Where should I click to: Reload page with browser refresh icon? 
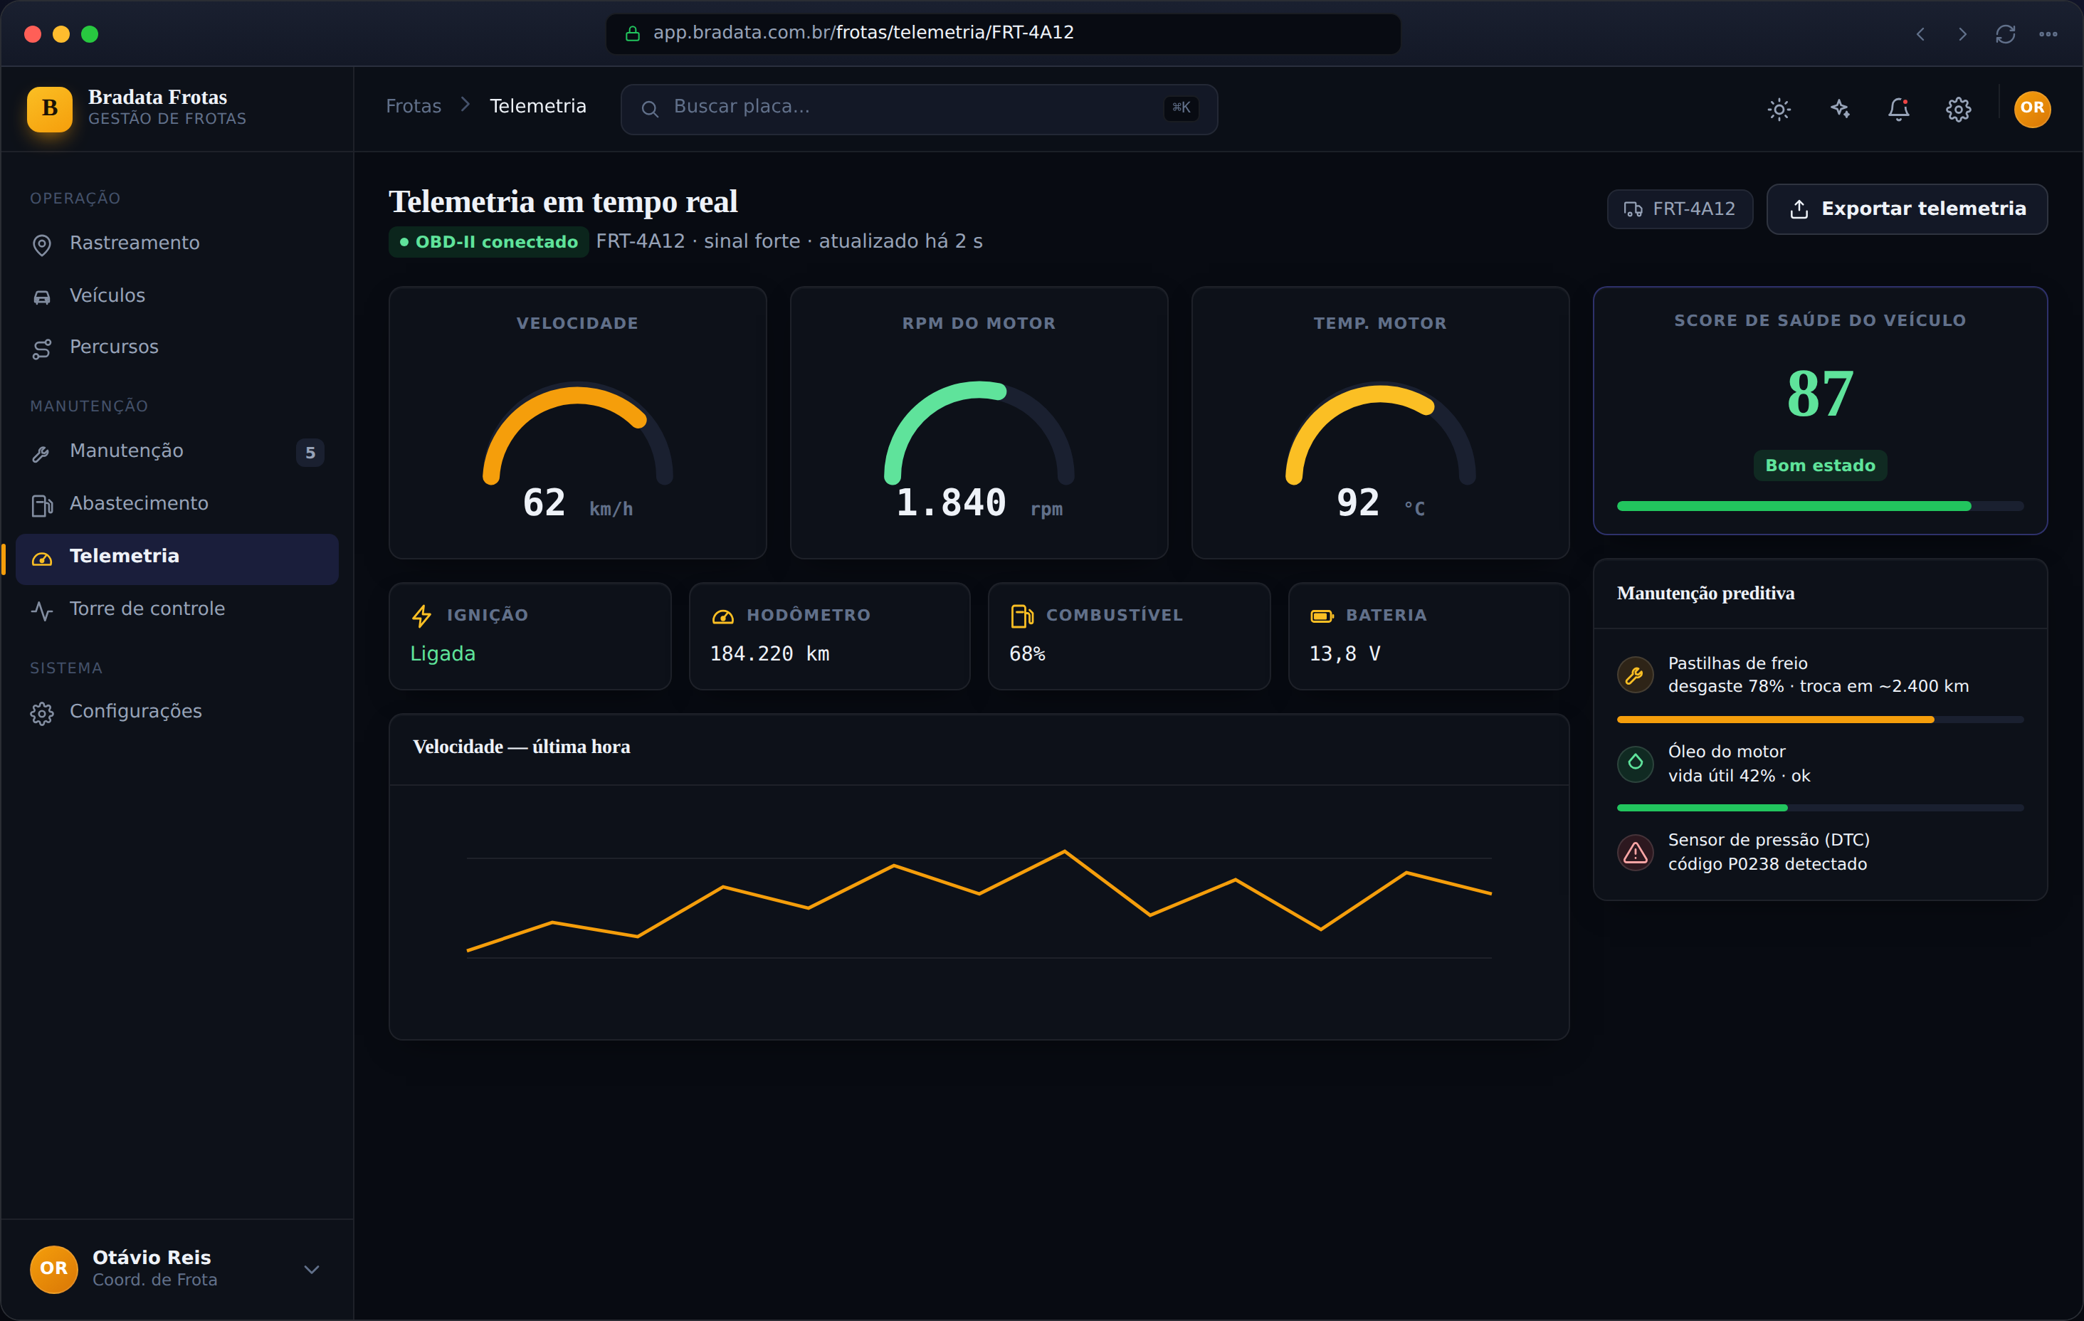[x=2005, y=33]
